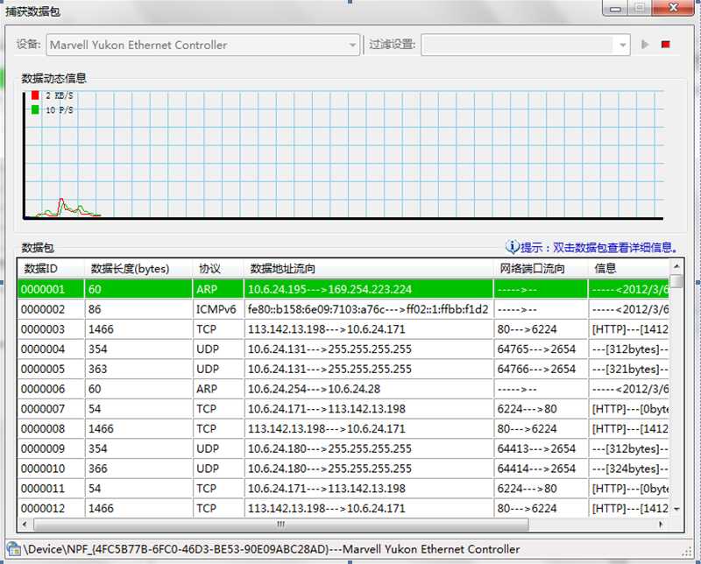Select packet row 0000001

click(x=343, y=289)
